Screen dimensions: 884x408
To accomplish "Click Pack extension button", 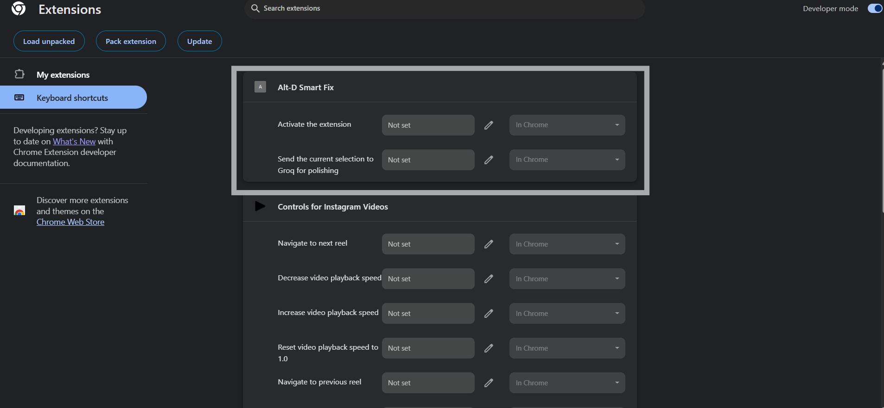I will click(x=131, y=41).
